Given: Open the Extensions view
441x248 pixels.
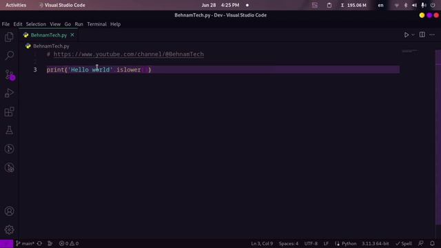Looking at the screenshot, I should click(9, 112).
